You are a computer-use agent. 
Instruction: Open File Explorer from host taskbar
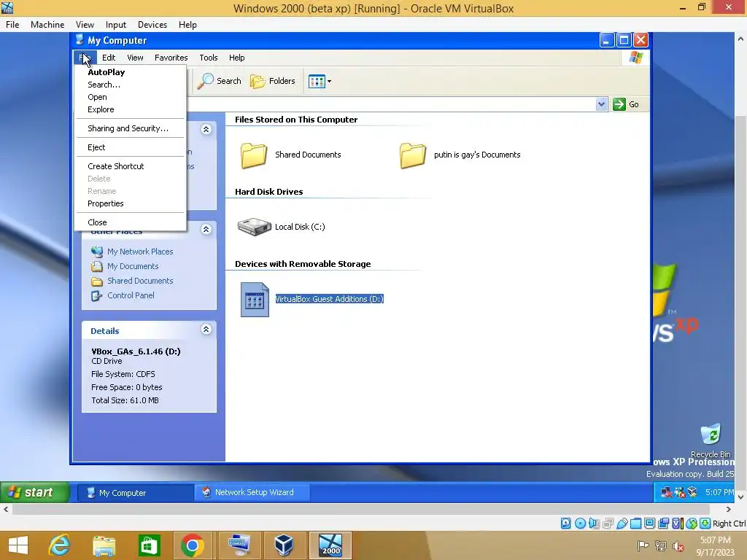[x=104, y=545]
